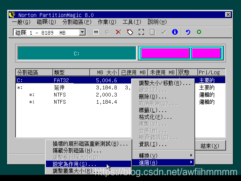Screen dimensions: 241x181
Task: Click the 5,004.6 size cell
Action: click(106, 80)
